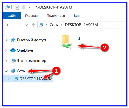Select Сеть in the address breadcrumb
The height and width of the screenshot is (108, 129).
pyautogui.click(x=54, y=25)
